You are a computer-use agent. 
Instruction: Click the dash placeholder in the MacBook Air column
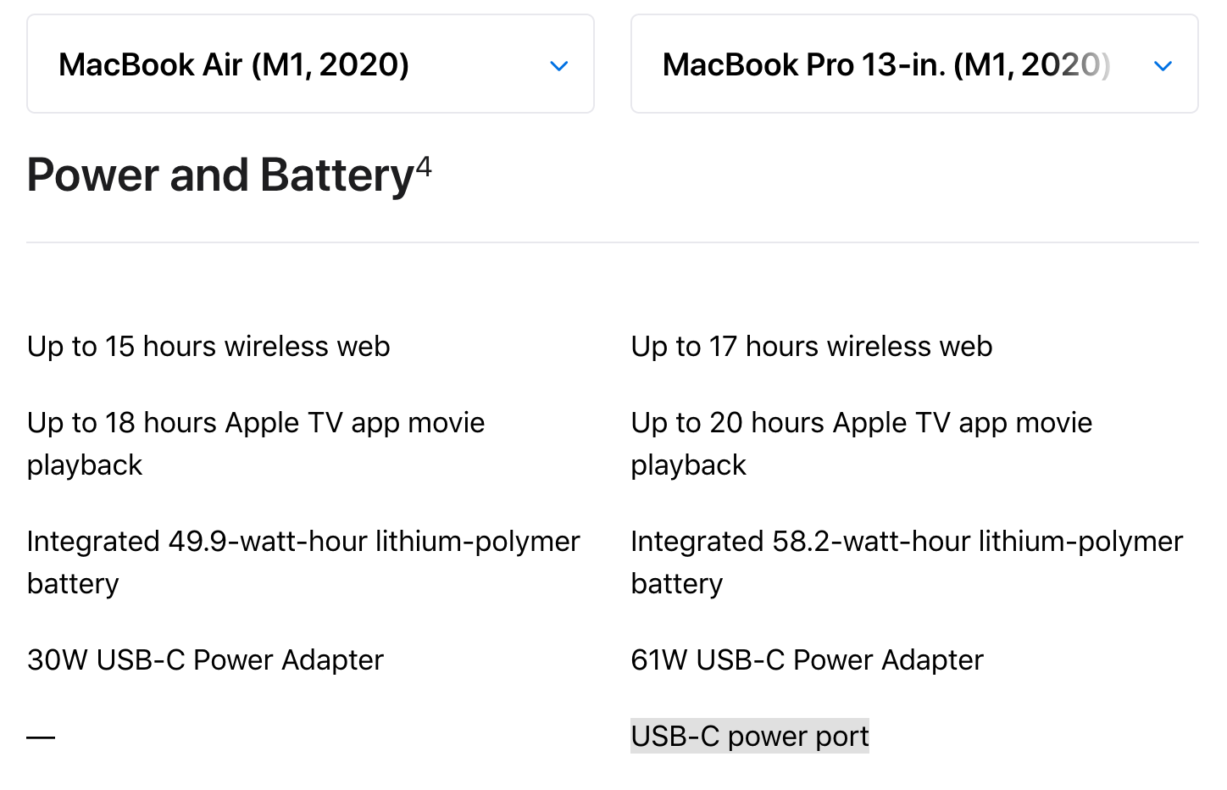tap(41, 737)
